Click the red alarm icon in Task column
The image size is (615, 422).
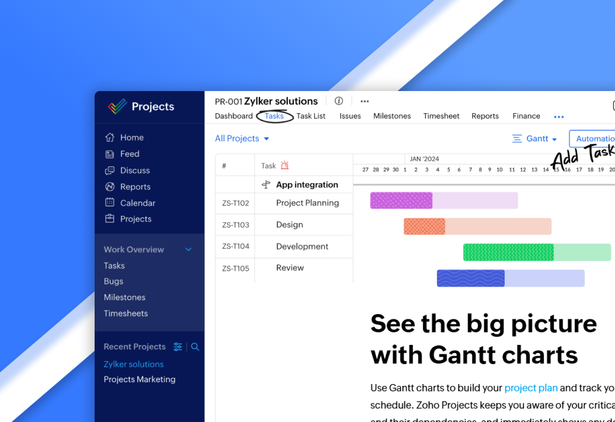(x=285, y=166)
